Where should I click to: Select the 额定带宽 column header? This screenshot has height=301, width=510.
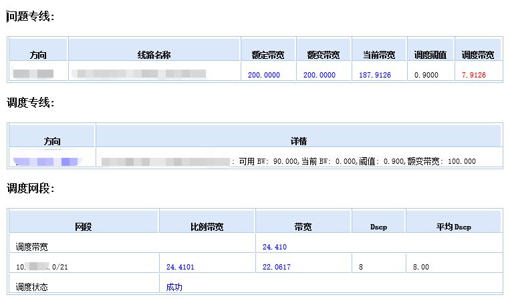pyautogui.click(x=267, y=55)
